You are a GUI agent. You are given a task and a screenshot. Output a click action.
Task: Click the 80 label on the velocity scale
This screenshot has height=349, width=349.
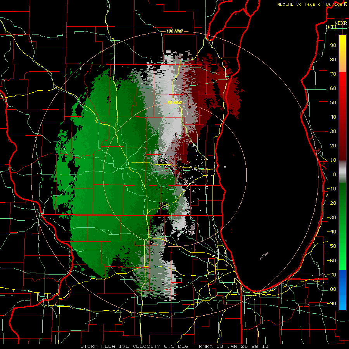point(333,59)
